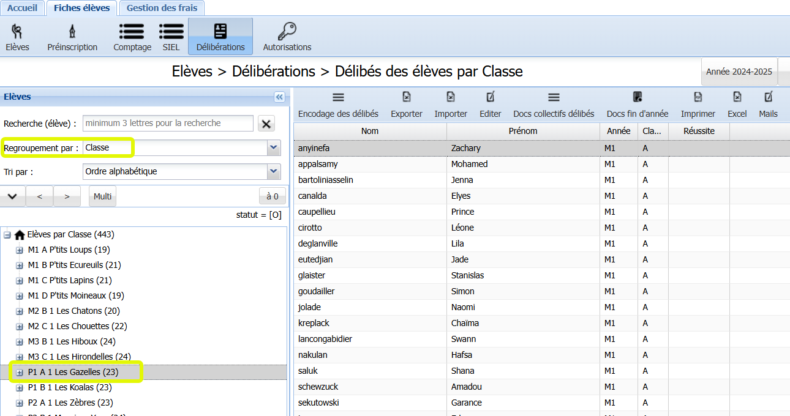Open the Regroupement par dropdown arrow
This screenshot has width=790, height=416.
(x=274, y=147)
